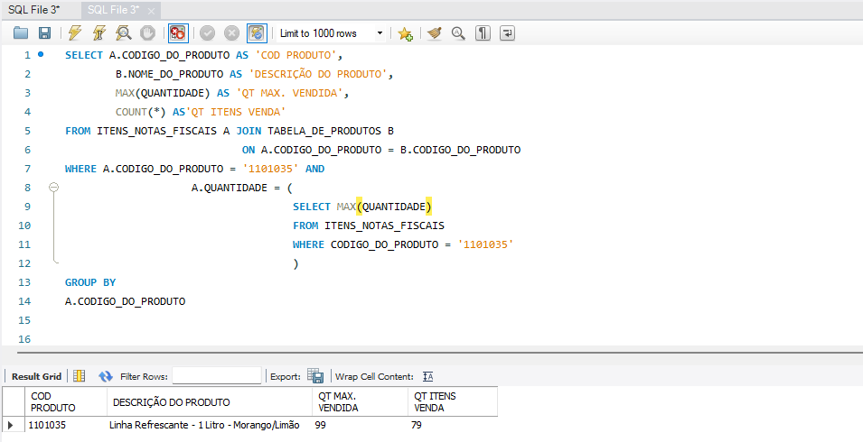Click QT ITENS VENDA column header

(453, 402)
